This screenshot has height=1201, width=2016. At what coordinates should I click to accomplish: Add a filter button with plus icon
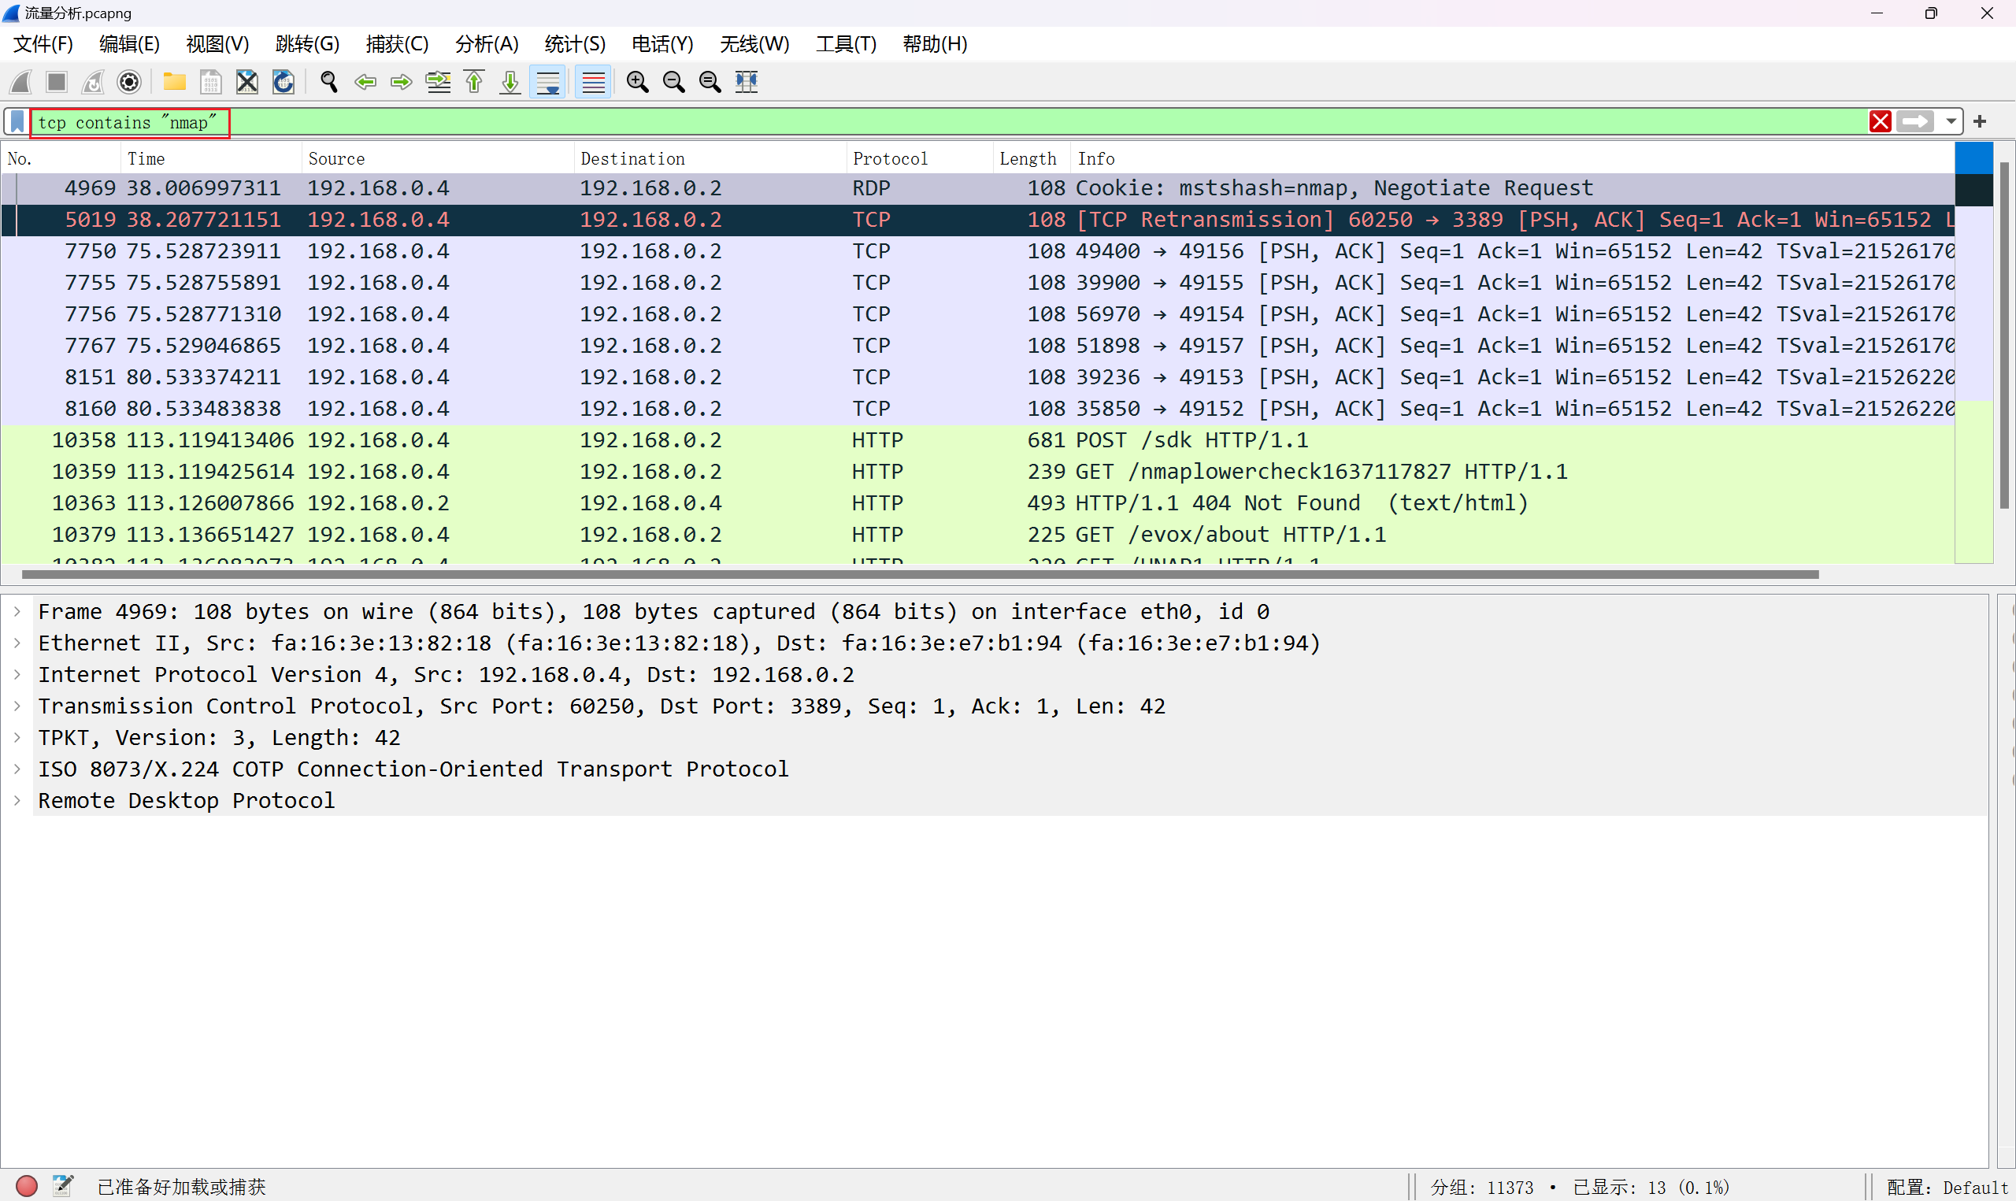(x=1980, y=121)
